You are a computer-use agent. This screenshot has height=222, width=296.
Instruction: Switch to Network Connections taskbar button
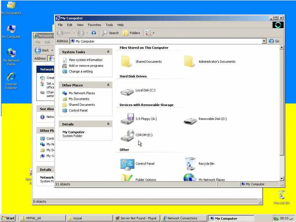(184, 218)
